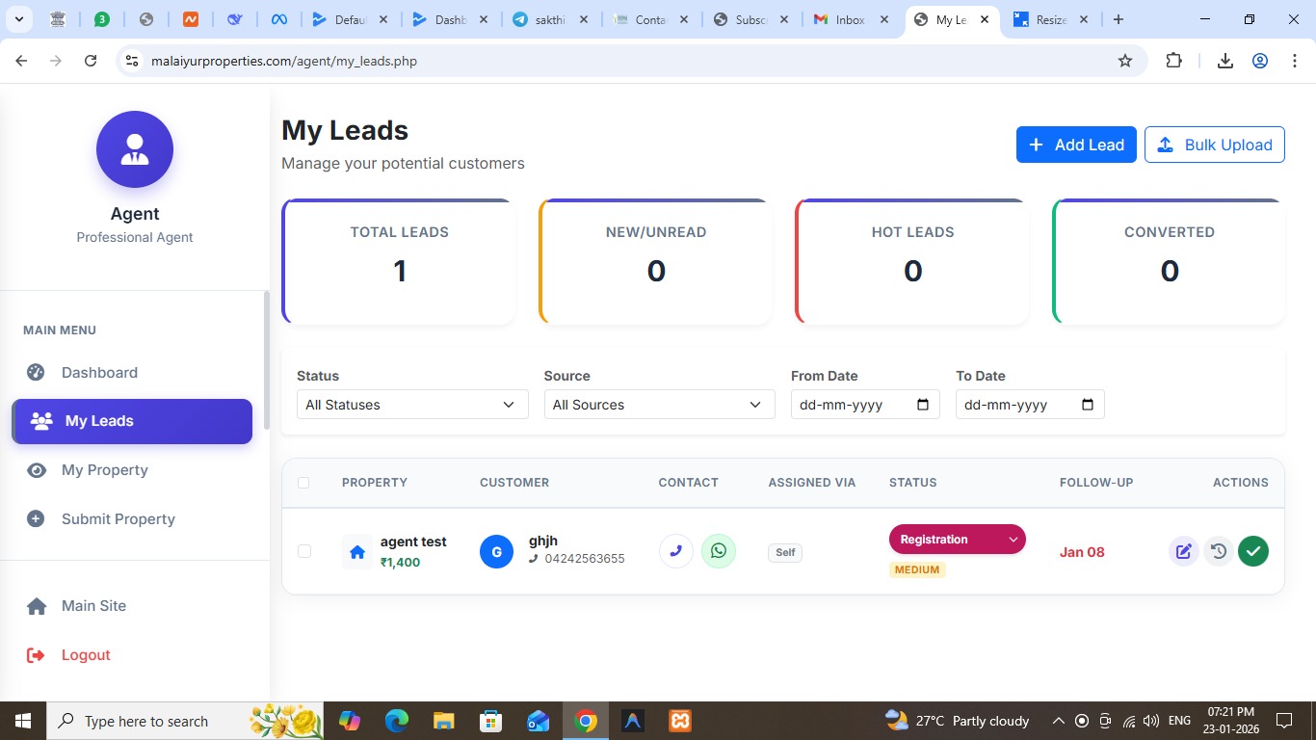Click the Add Lead button

[1076, 145]
